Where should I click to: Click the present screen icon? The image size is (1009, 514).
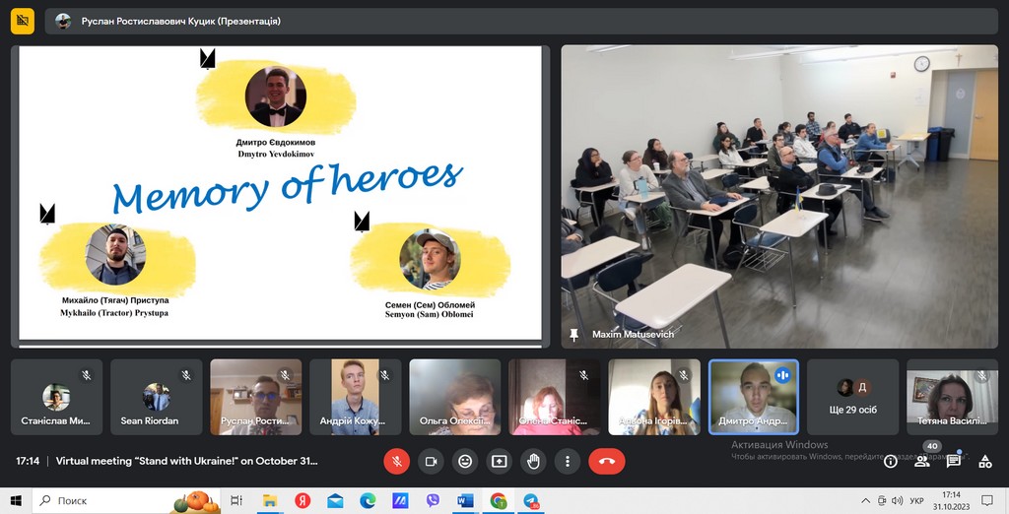[x=500, y=461]
